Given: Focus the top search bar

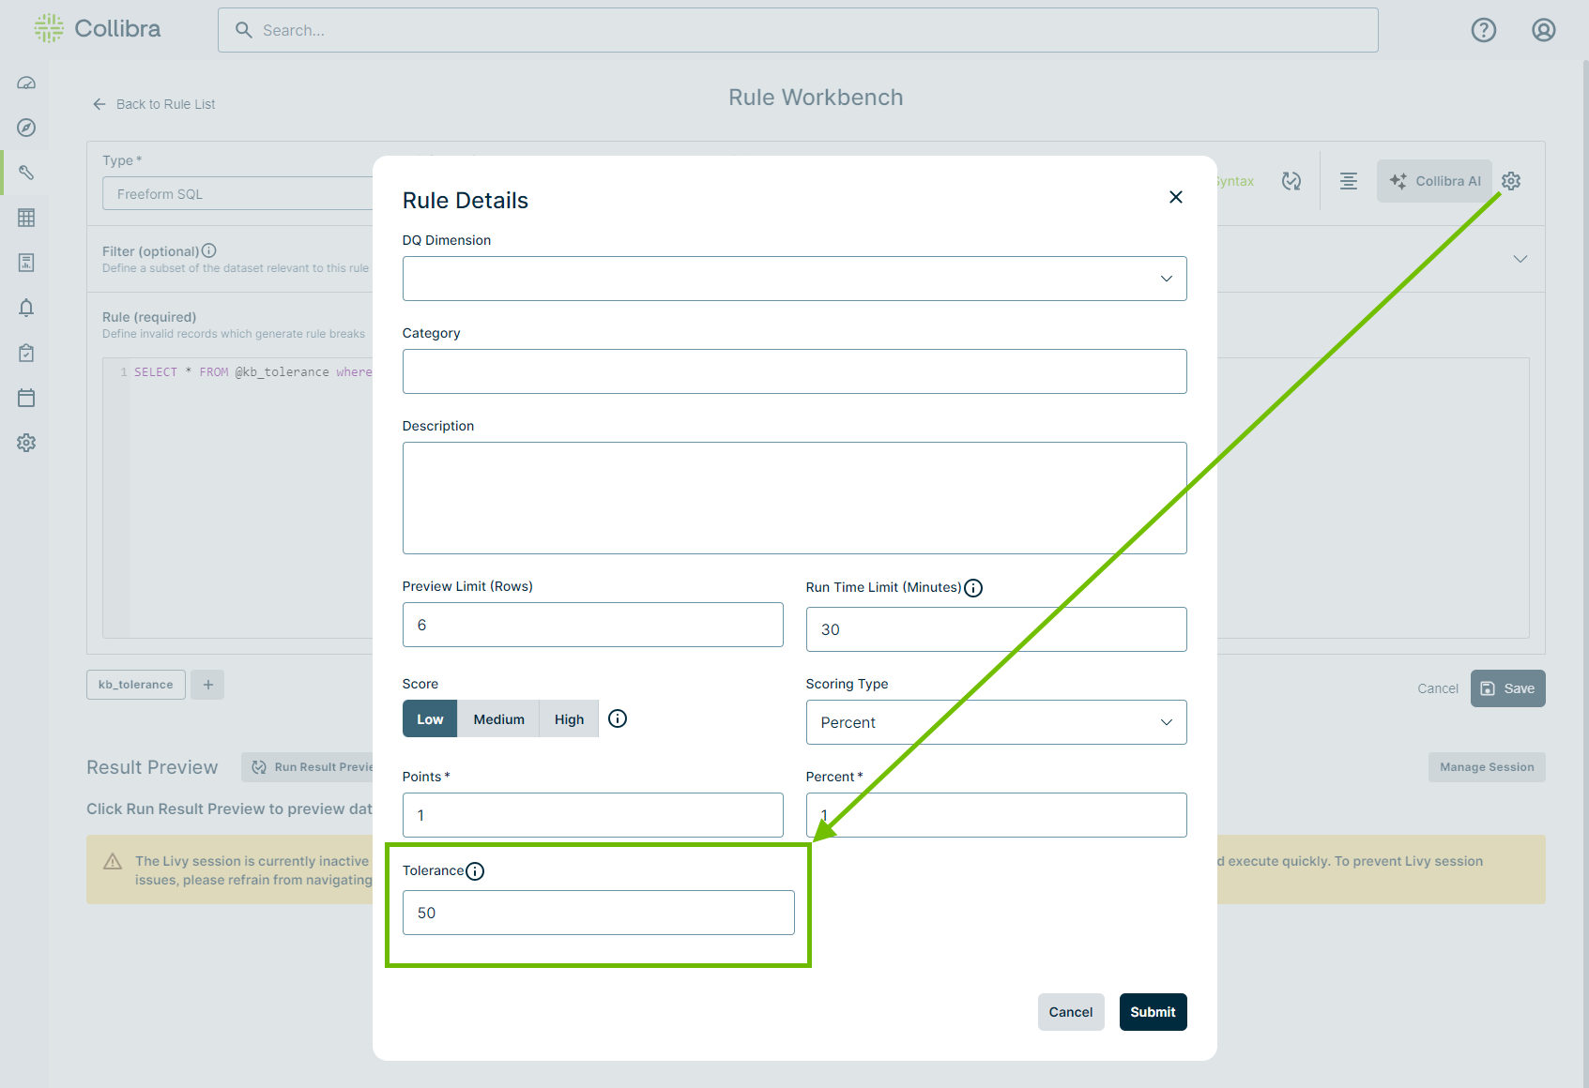Looking at the screenshot, I should pyautogui.click(x=798, y=30).
